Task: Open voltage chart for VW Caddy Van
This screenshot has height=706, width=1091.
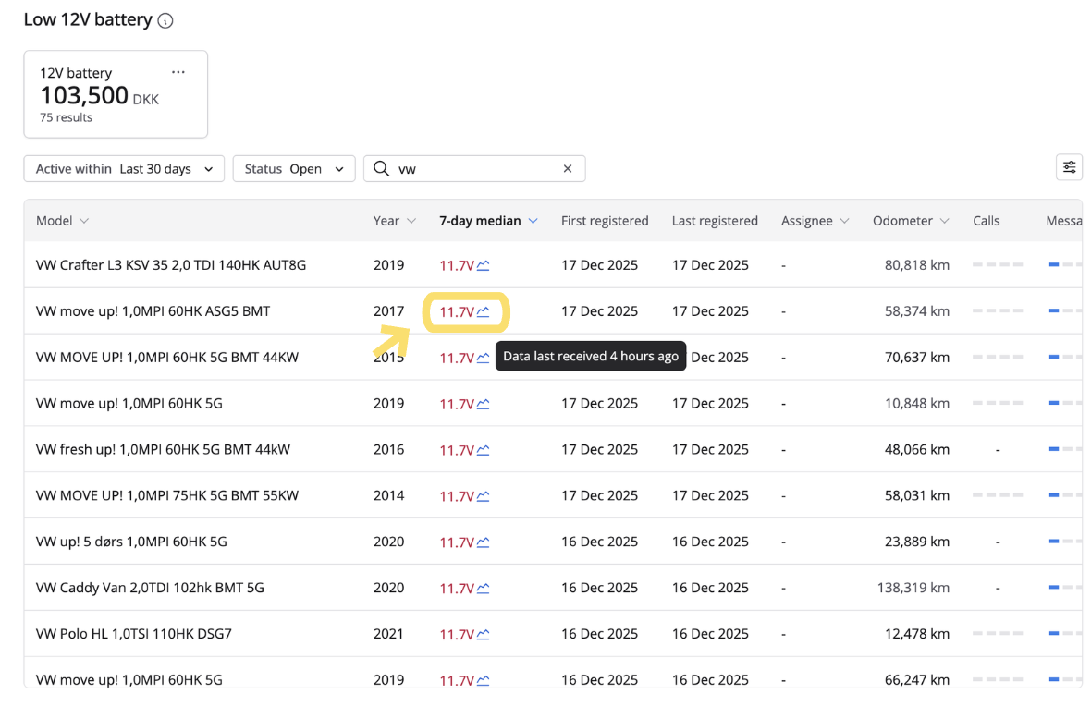Action: 483,588
